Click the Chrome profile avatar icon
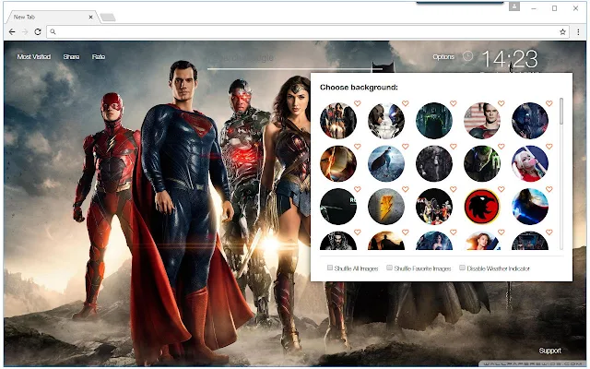The width and height of the screenshot is (590, 369). pyautogui.click(x=514, y=6)
